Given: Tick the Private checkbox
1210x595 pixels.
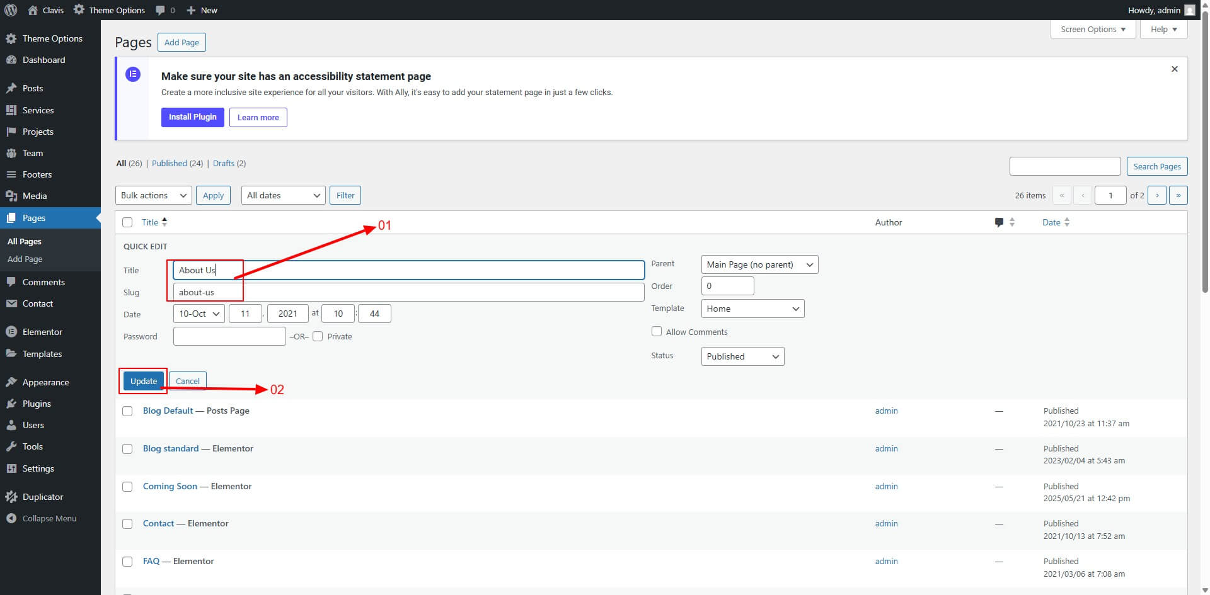Looking at the screenshot, I should tap(318, 336).
